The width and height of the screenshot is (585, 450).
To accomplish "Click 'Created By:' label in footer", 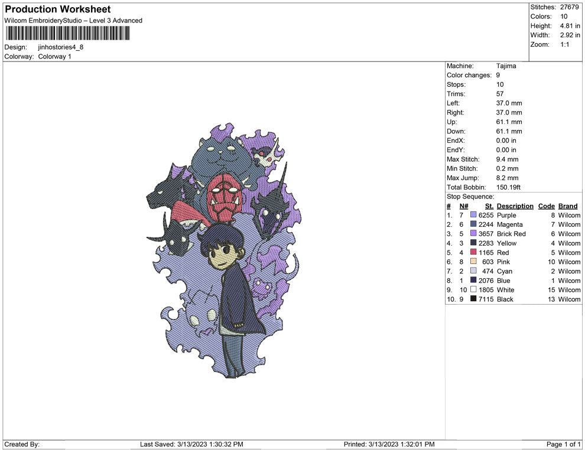I will click(22, 444).
